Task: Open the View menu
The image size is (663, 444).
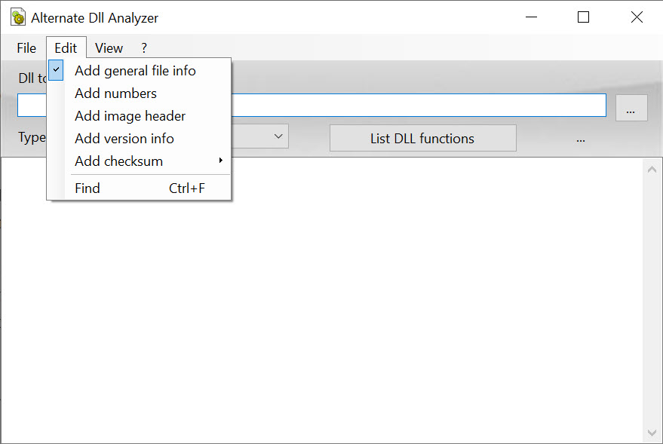Action: tap(109, 47)
